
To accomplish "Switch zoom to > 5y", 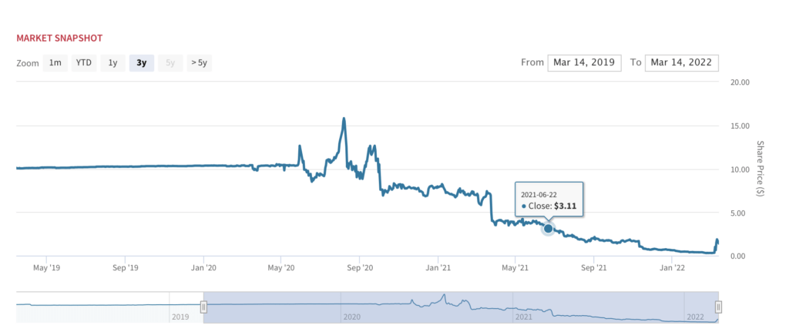I will point(200,63).
